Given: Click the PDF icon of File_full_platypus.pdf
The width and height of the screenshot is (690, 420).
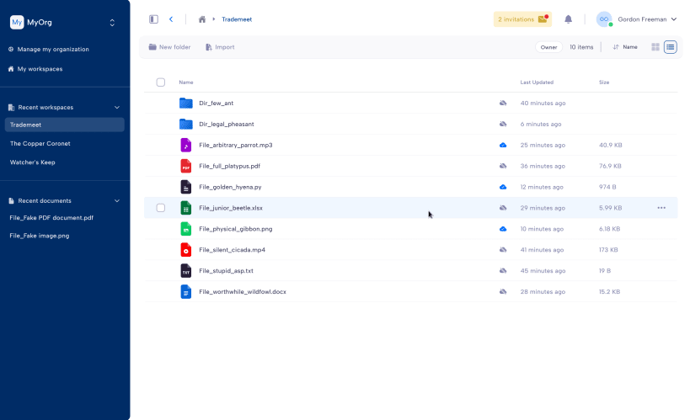Looking at the screenshot, I should pyautogui.click(x=186, y=167).
